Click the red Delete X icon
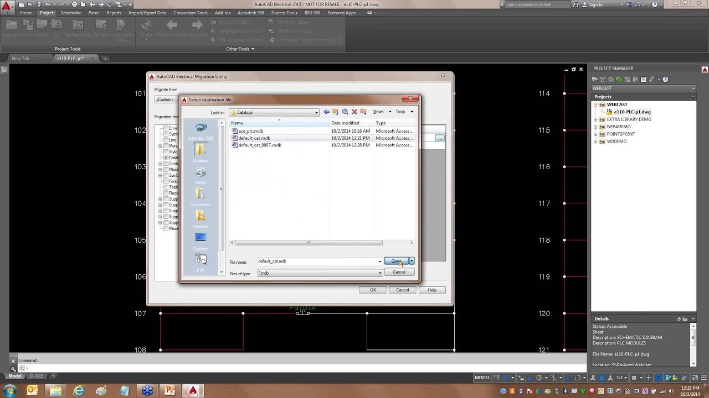 (354, 112)
